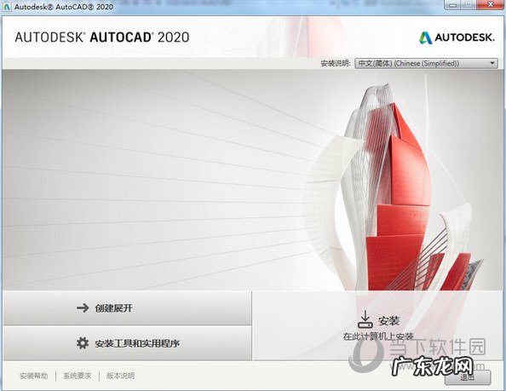506x391 pixels.
Task: Click the 安装工具和实用程序 label text
Action: click(x=137, y=343)
